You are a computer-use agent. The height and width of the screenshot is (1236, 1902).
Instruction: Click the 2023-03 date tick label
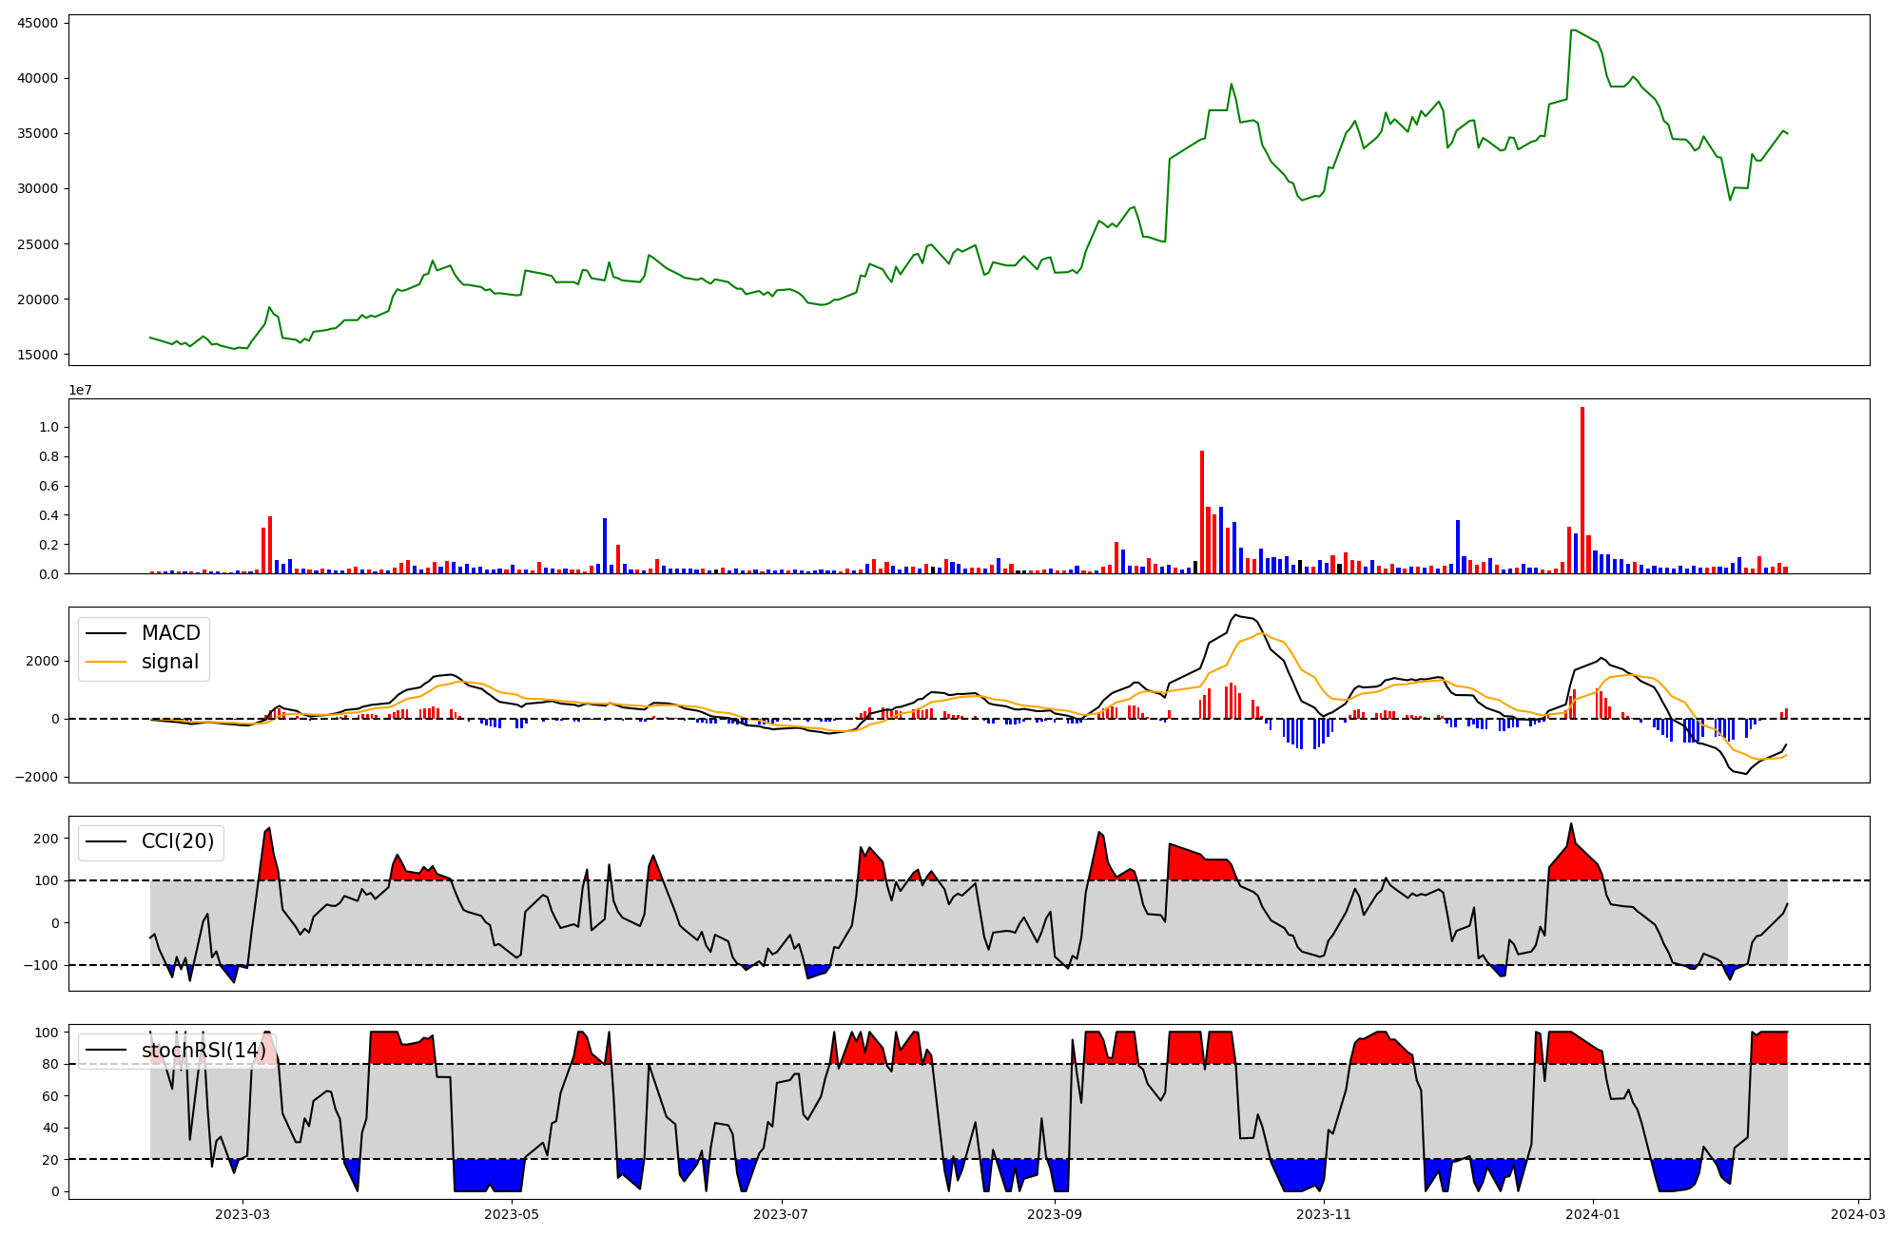click(x=243, y=1213)
